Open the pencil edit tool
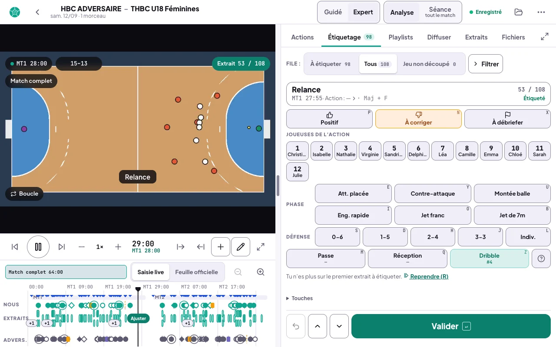556x347 pixels. click(x=241, y=247)
